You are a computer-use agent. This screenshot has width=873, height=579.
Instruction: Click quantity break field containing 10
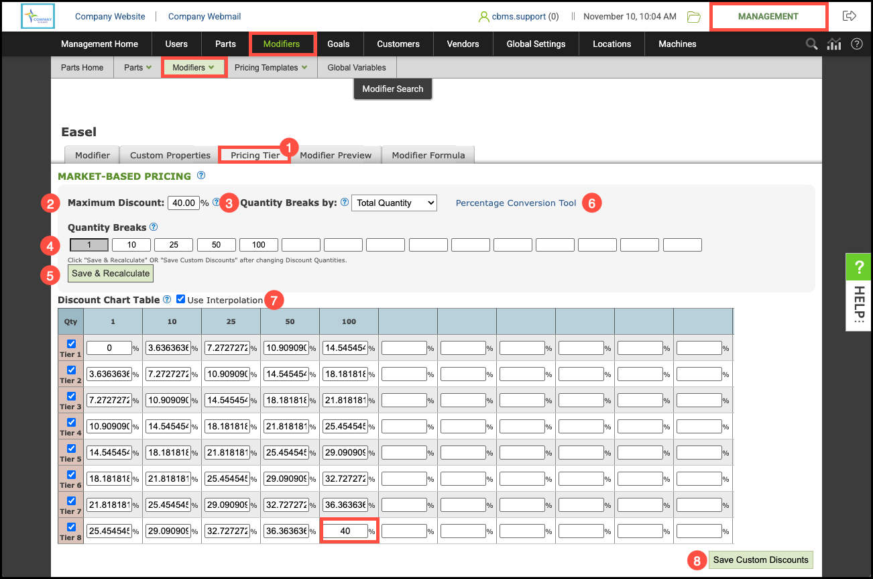(x=131, y=245)
